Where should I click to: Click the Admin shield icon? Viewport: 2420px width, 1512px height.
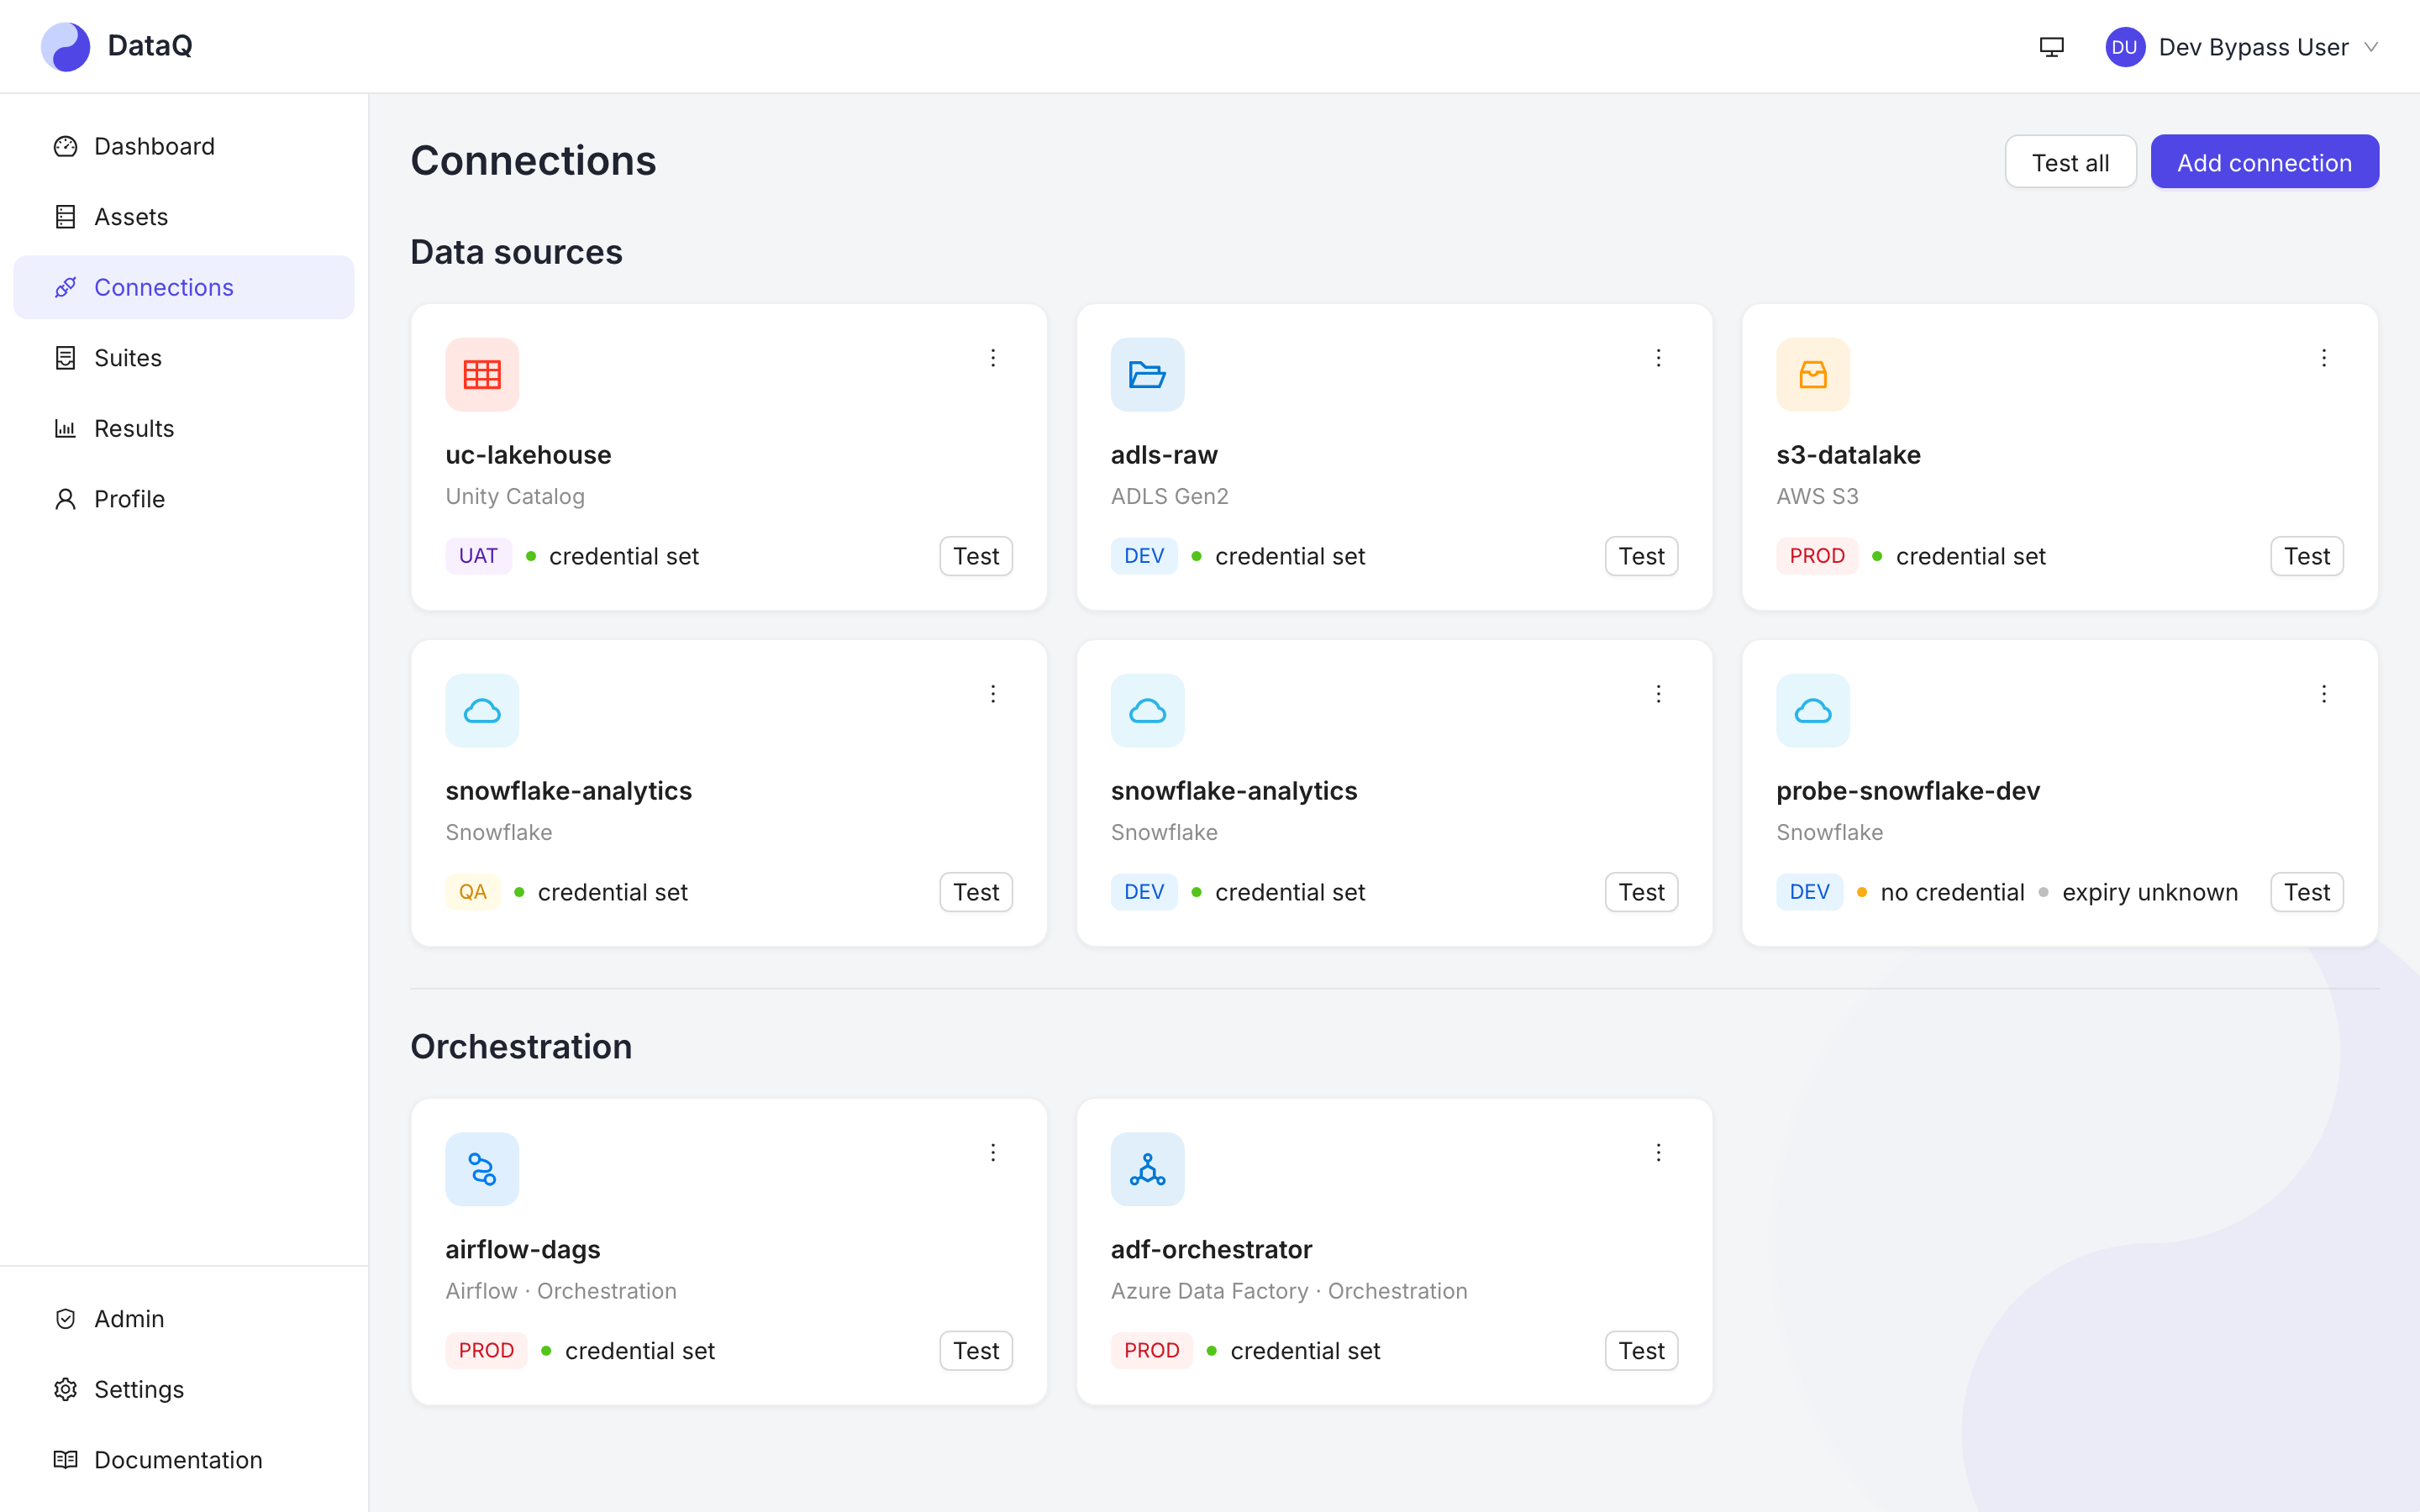[x=66, y=1319]
